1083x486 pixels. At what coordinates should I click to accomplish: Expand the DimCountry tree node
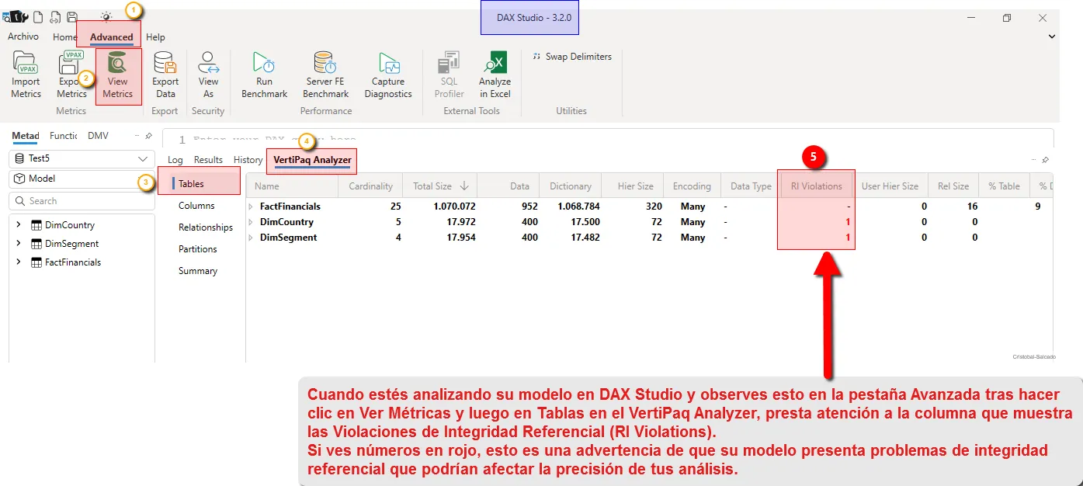pos(19,225)
